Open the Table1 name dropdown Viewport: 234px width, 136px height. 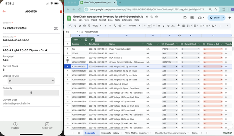point(80,40)
